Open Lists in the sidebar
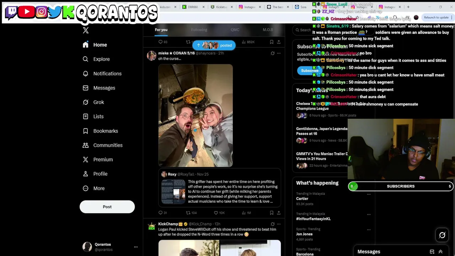The image size is (455, 256). [x=93, y=117]
